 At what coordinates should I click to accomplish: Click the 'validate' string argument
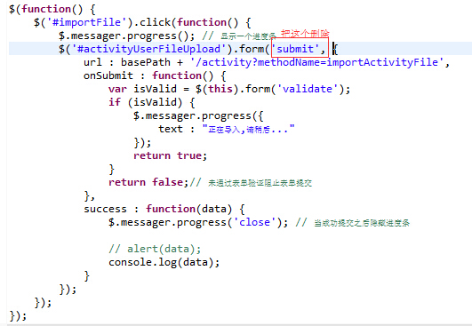point(308,89)
